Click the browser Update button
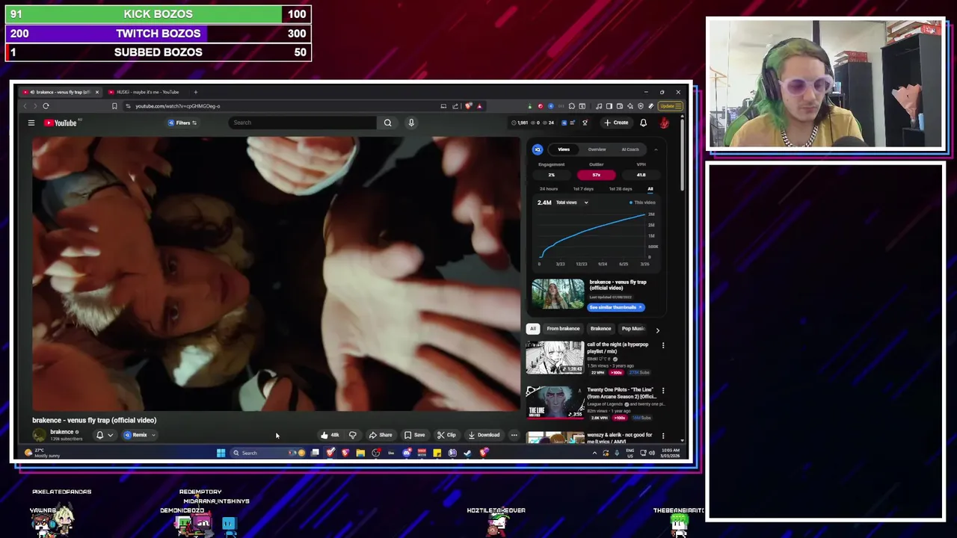Screen dimensions: 957x538 coord(669,106)
